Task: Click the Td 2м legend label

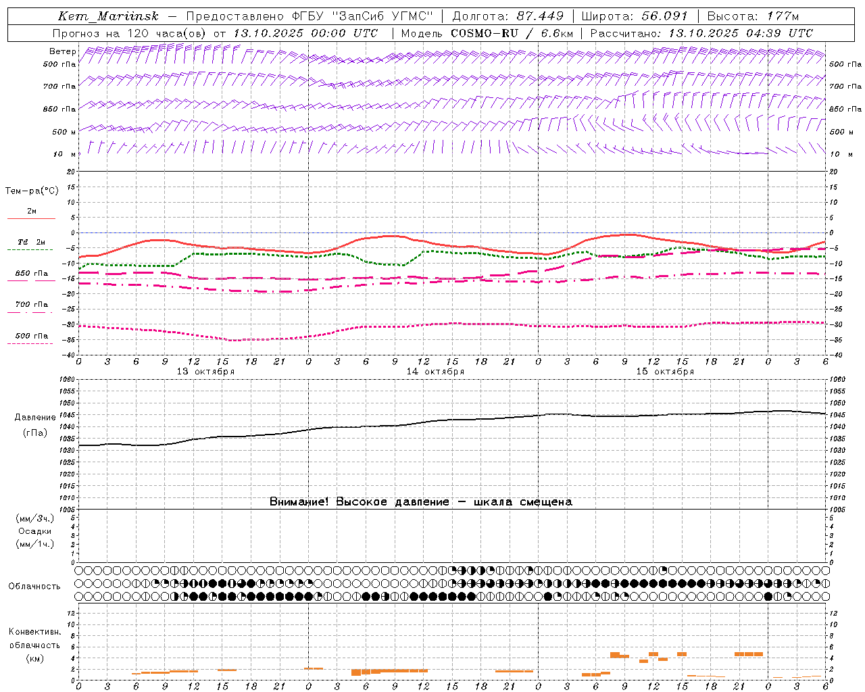Action: (x=32, y=242)
